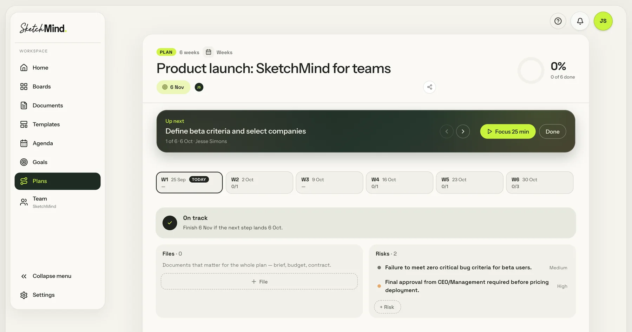The image size is (632, 332).
Task: Go to the next up-next task arrow
Action: coord(463,131)
